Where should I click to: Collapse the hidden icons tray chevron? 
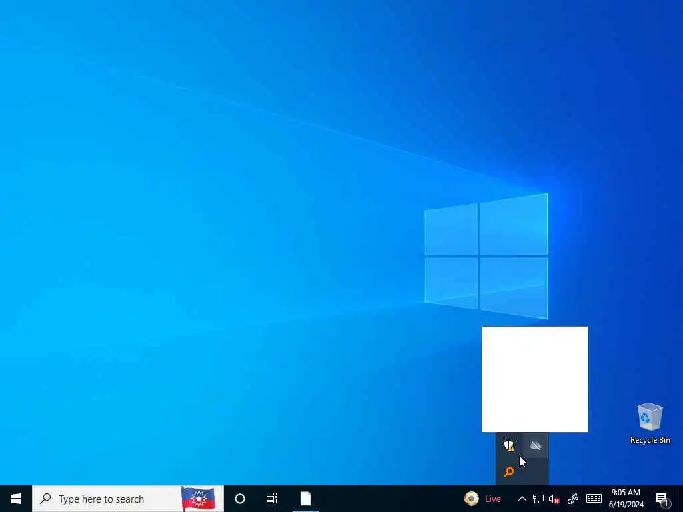(522, 499)
